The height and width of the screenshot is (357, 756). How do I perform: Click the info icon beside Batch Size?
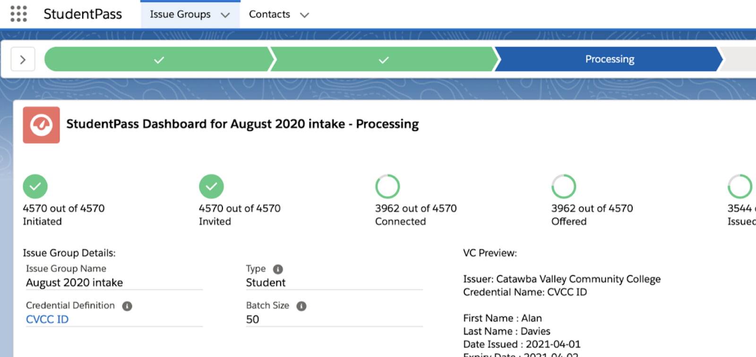(x=301, y=306)
